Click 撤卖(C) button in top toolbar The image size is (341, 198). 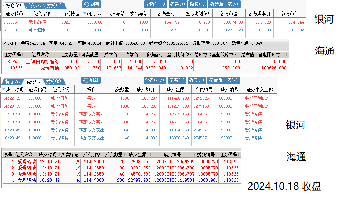point(197,4)
